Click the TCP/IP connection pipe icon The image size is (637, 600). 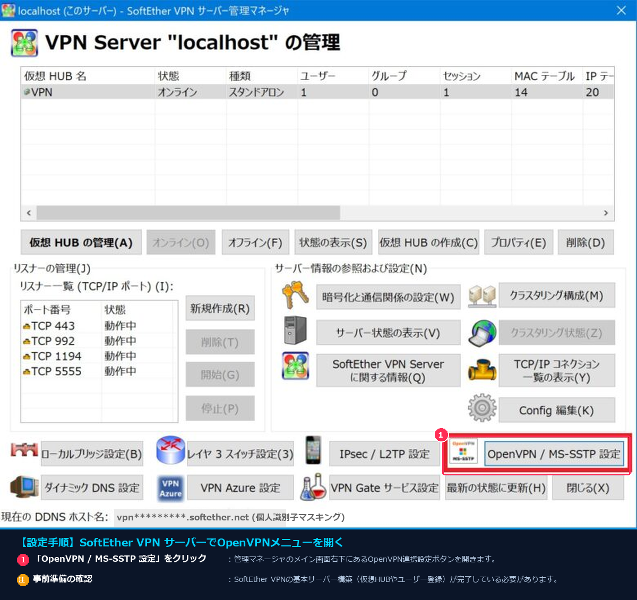pos(482,369)
